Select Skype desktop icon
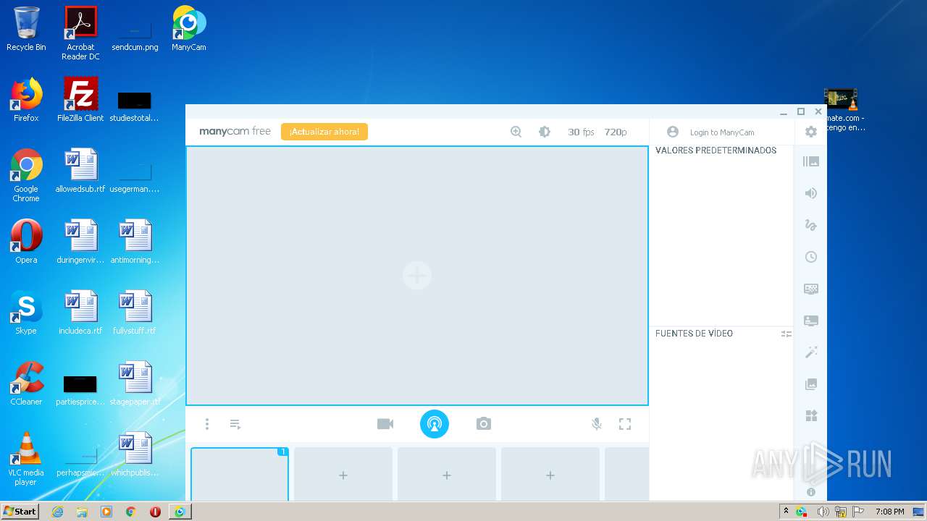The image size is (927, 521). [26, 313]
